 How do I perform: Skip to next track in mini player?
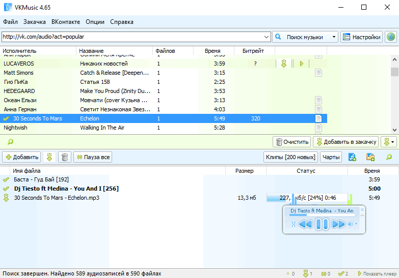338,224
